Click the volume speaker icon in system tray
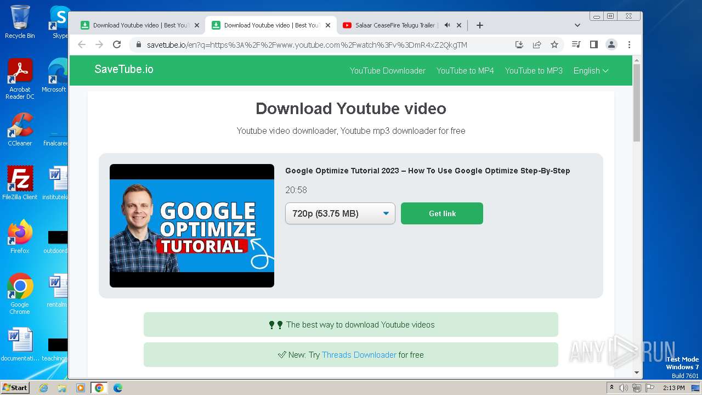The image size is (702, 395). pyautogui.click(x=624, y=388)
